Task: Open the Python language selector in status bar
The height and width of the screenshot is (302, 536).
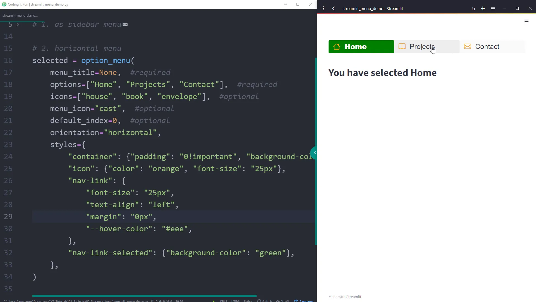Action: [248, 301]
